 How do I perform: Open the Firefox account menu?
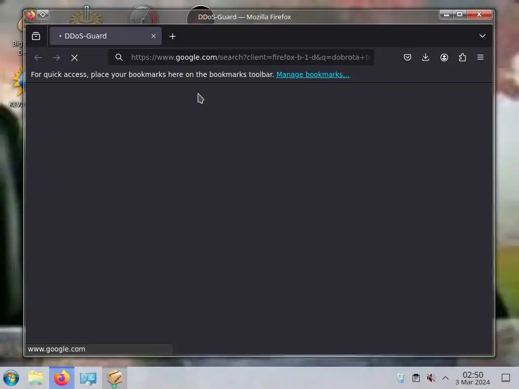[x=444, y=57]
